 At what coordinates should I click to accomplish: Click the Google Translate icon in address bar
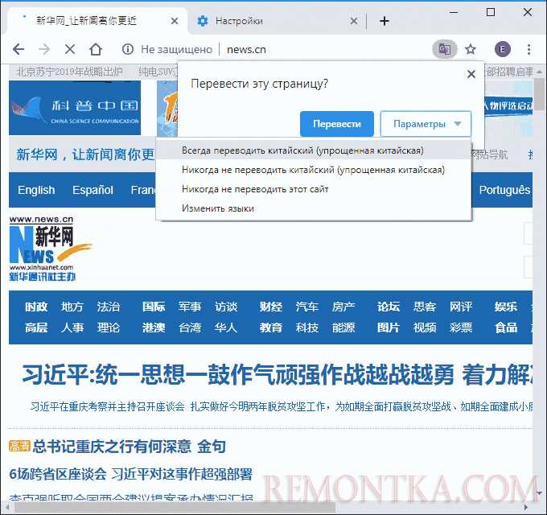[444, 49]
